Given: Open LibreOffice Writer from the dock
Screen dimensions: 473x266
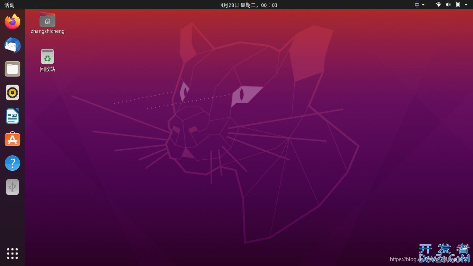Looking at the screenshot, I should pos(12,116).
